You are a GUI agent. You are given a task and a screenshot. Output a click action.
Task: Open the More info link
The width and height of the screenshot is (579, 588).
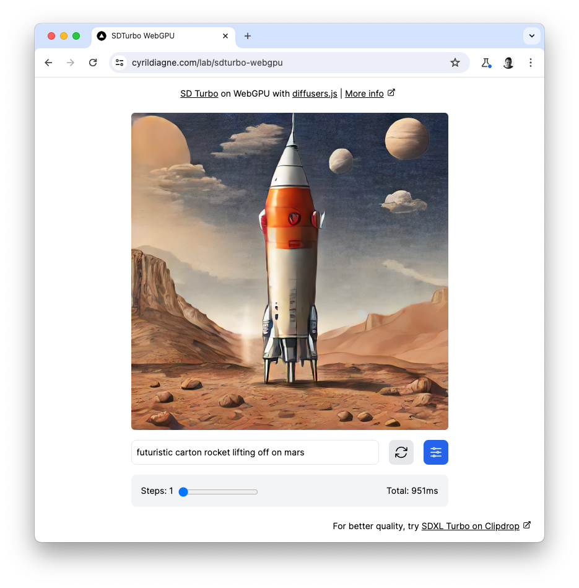[x=364, y=94]
